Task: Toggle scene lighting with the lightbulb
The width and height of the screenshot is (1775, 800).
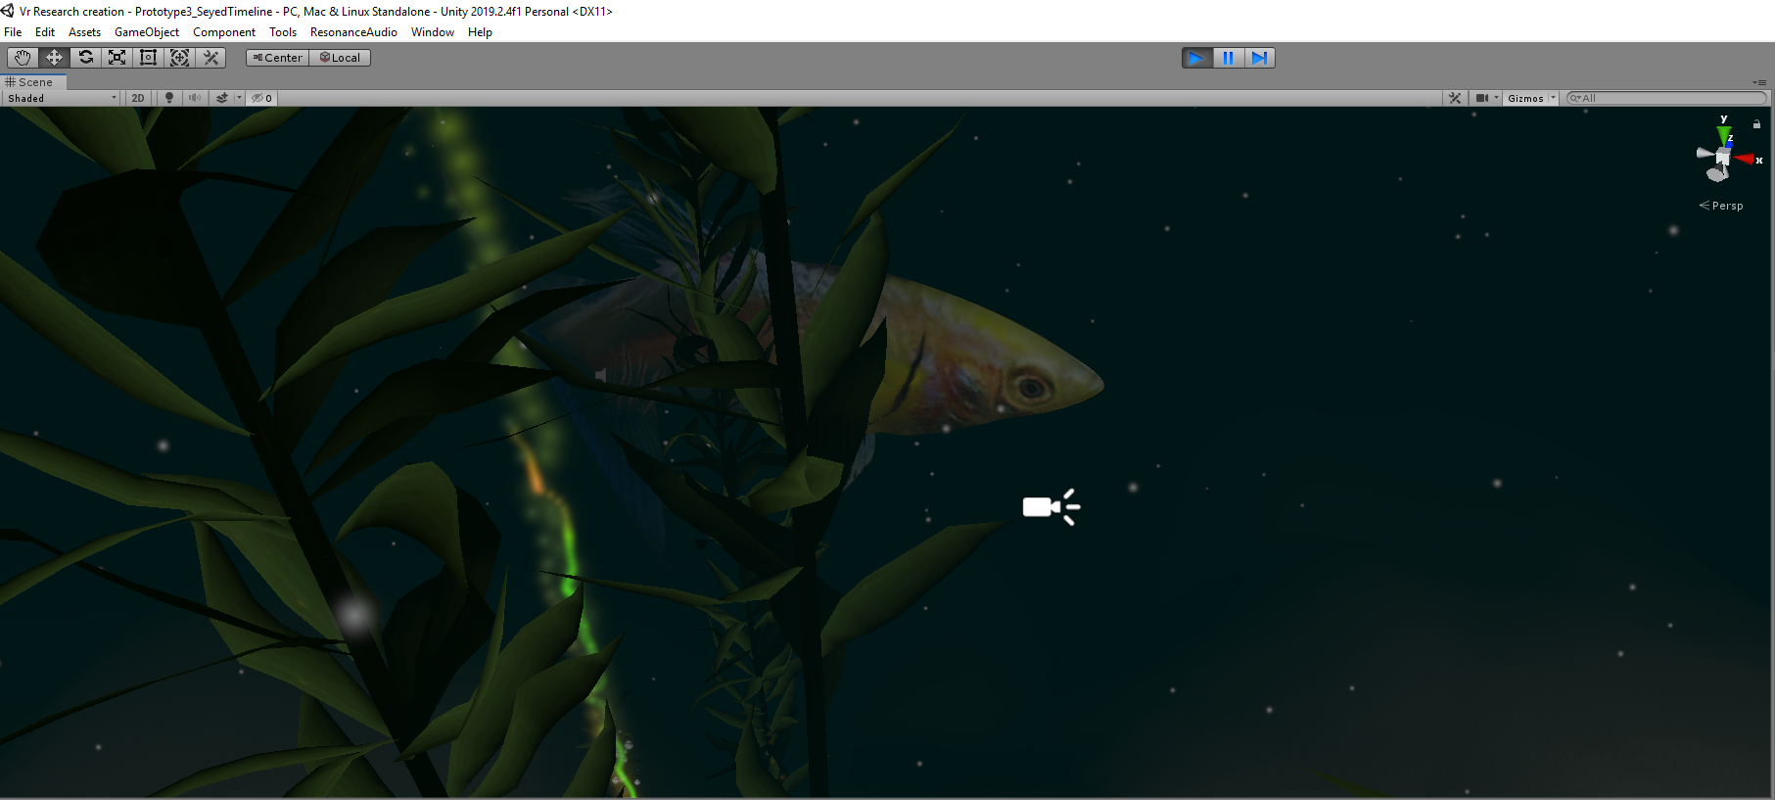Action: [x=169, y=98]
